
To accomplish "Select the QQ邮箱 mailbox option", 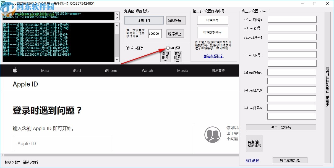I will (x=168, y=48).
